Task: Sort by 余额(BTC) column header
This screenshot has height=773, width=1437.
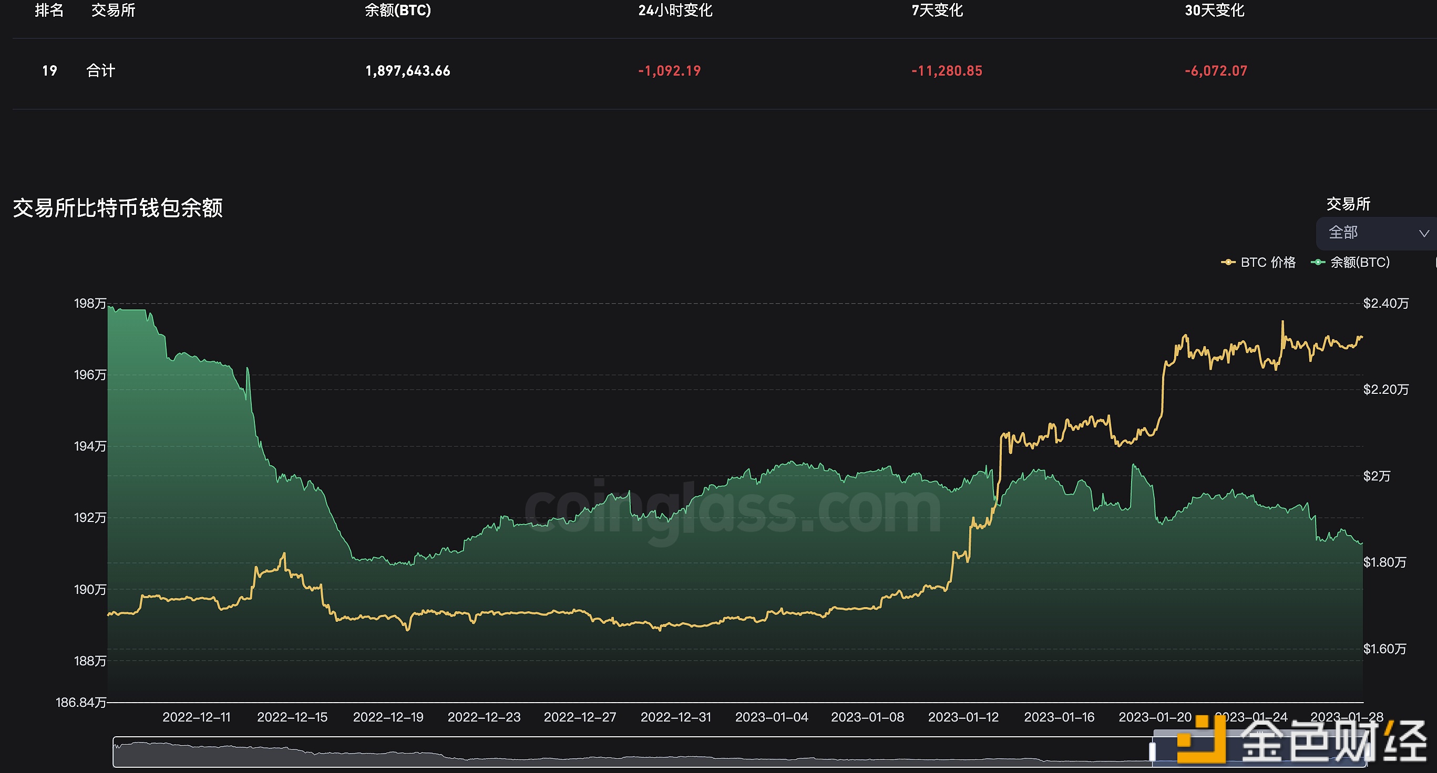Action: 397,10
